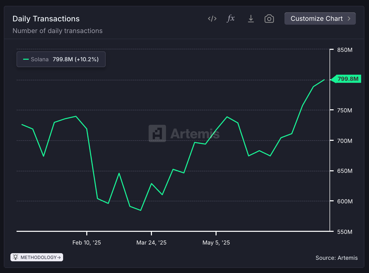Take a chart screenshot with camera icon

[x=269, y=19]
